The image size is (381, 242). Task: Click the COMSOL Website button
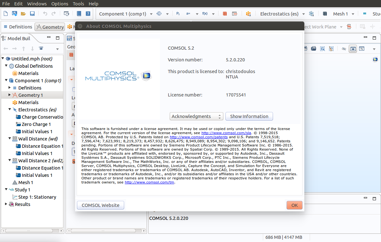coord(100,205)
